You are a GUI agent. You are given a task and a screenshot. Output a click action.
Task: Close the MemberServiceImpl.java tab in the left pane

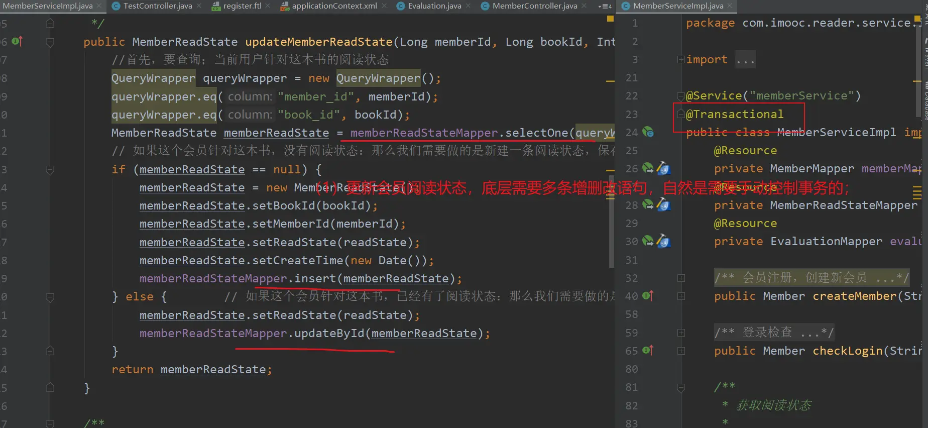[x=99, y=6]
